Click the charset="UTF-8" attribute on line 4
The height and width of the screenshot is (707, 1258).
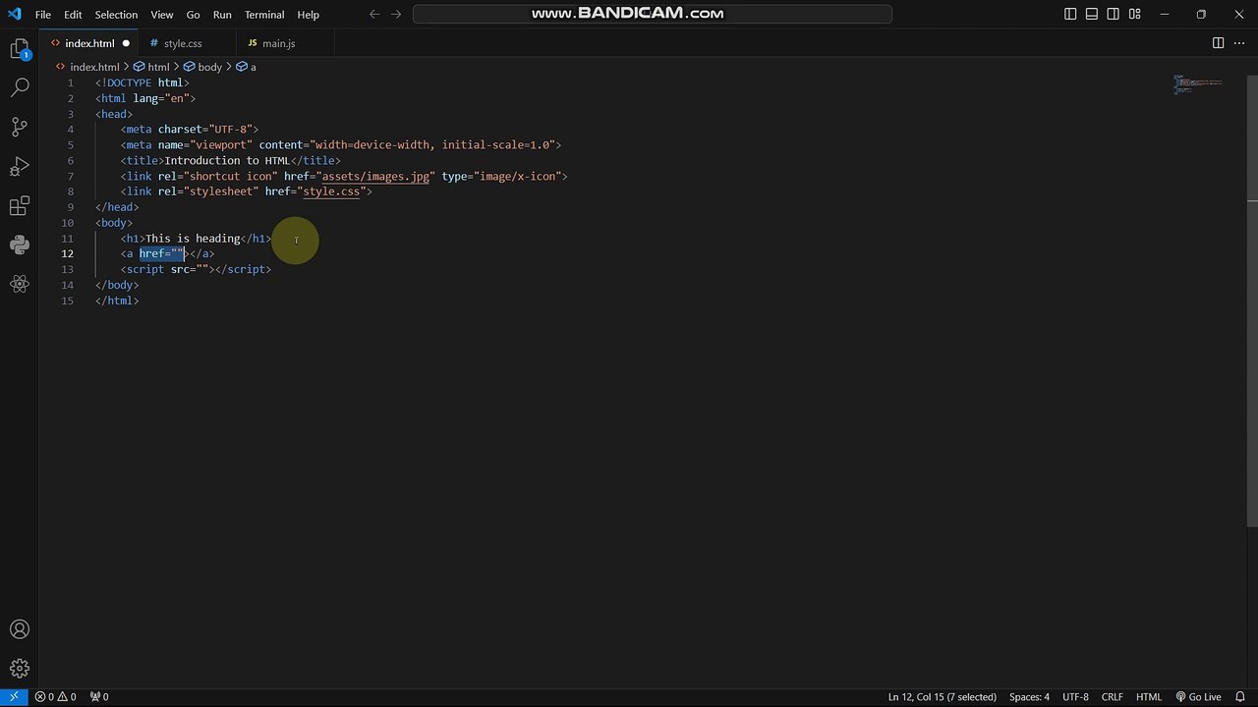[205, 129]
